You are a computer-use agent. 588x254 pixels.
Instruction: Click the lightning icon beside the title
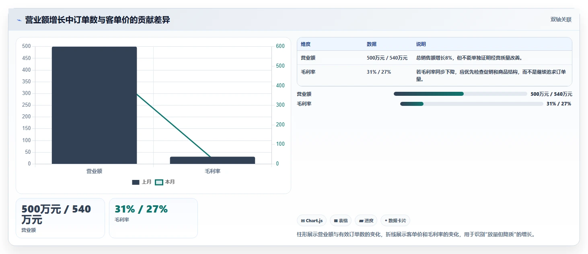19,20
